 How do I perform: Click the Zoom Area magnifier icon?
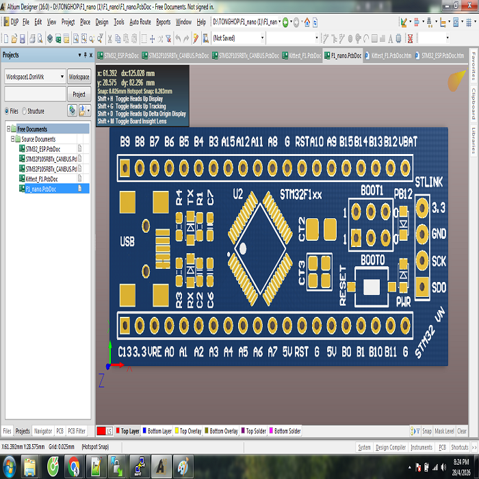click(83, 38)
